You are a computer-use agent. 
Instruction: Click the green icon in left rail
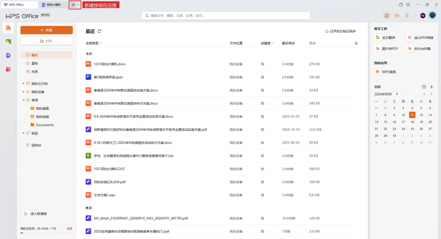click(8, 42)
